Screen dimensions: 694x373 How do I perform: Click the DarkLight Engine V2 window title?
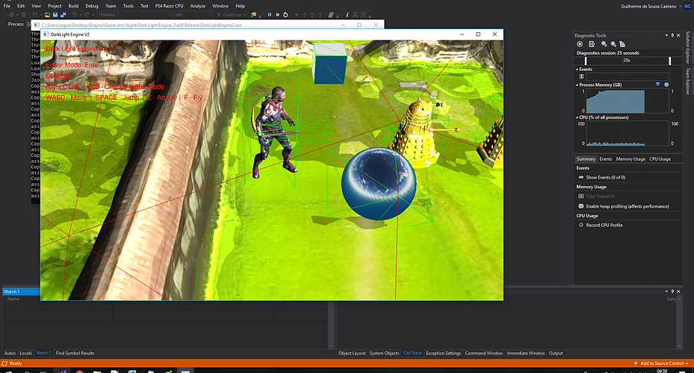point(70,34)
